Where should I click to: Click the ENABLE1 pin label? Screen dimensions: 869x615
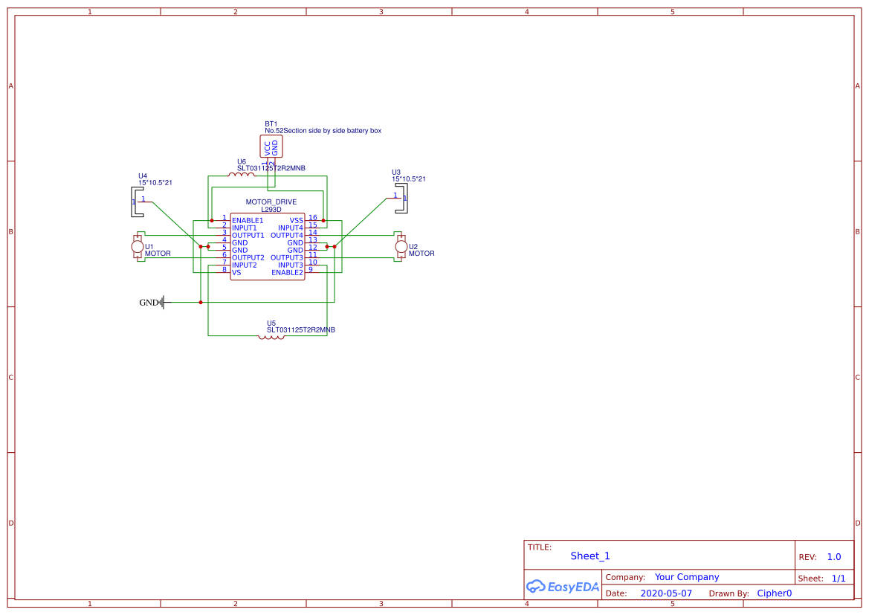tap(247, 220)
